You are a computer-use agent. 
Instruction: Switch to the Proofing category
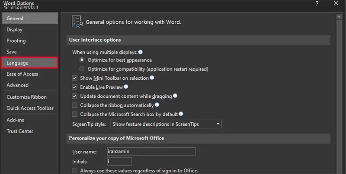pyautogui.click(x=16, y=41)
